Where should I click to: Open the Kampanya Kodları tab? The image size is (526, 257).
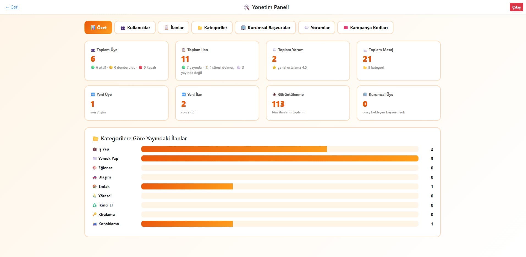tap(365, 27)
